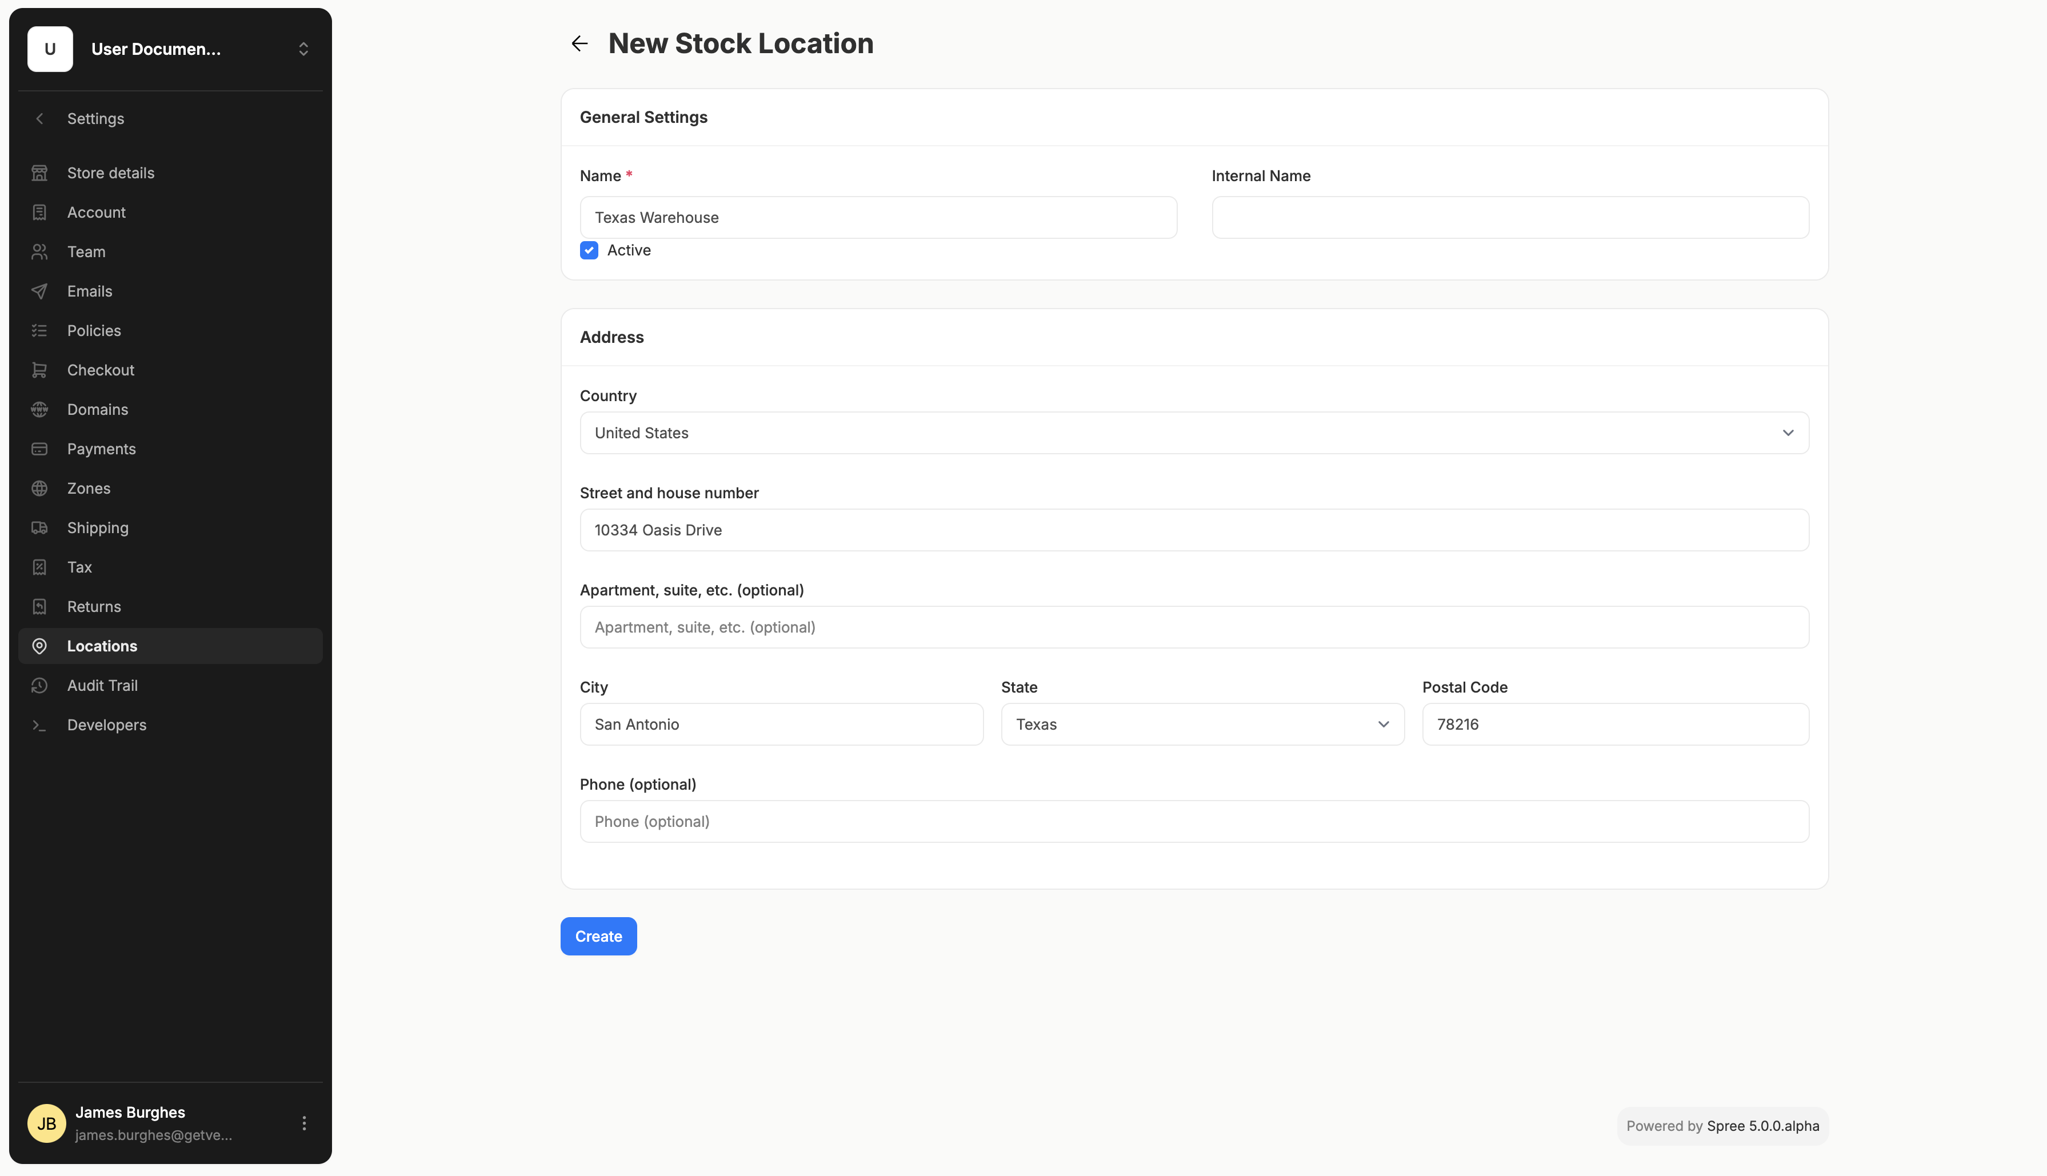
Task: Click the Store details storefront icon
Action: tap(39, 173)
